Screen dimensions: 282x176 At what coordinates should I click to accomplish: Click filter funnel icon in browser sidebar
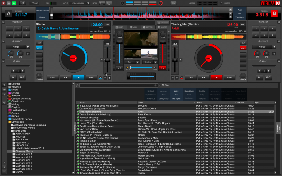tap(4, 94)
